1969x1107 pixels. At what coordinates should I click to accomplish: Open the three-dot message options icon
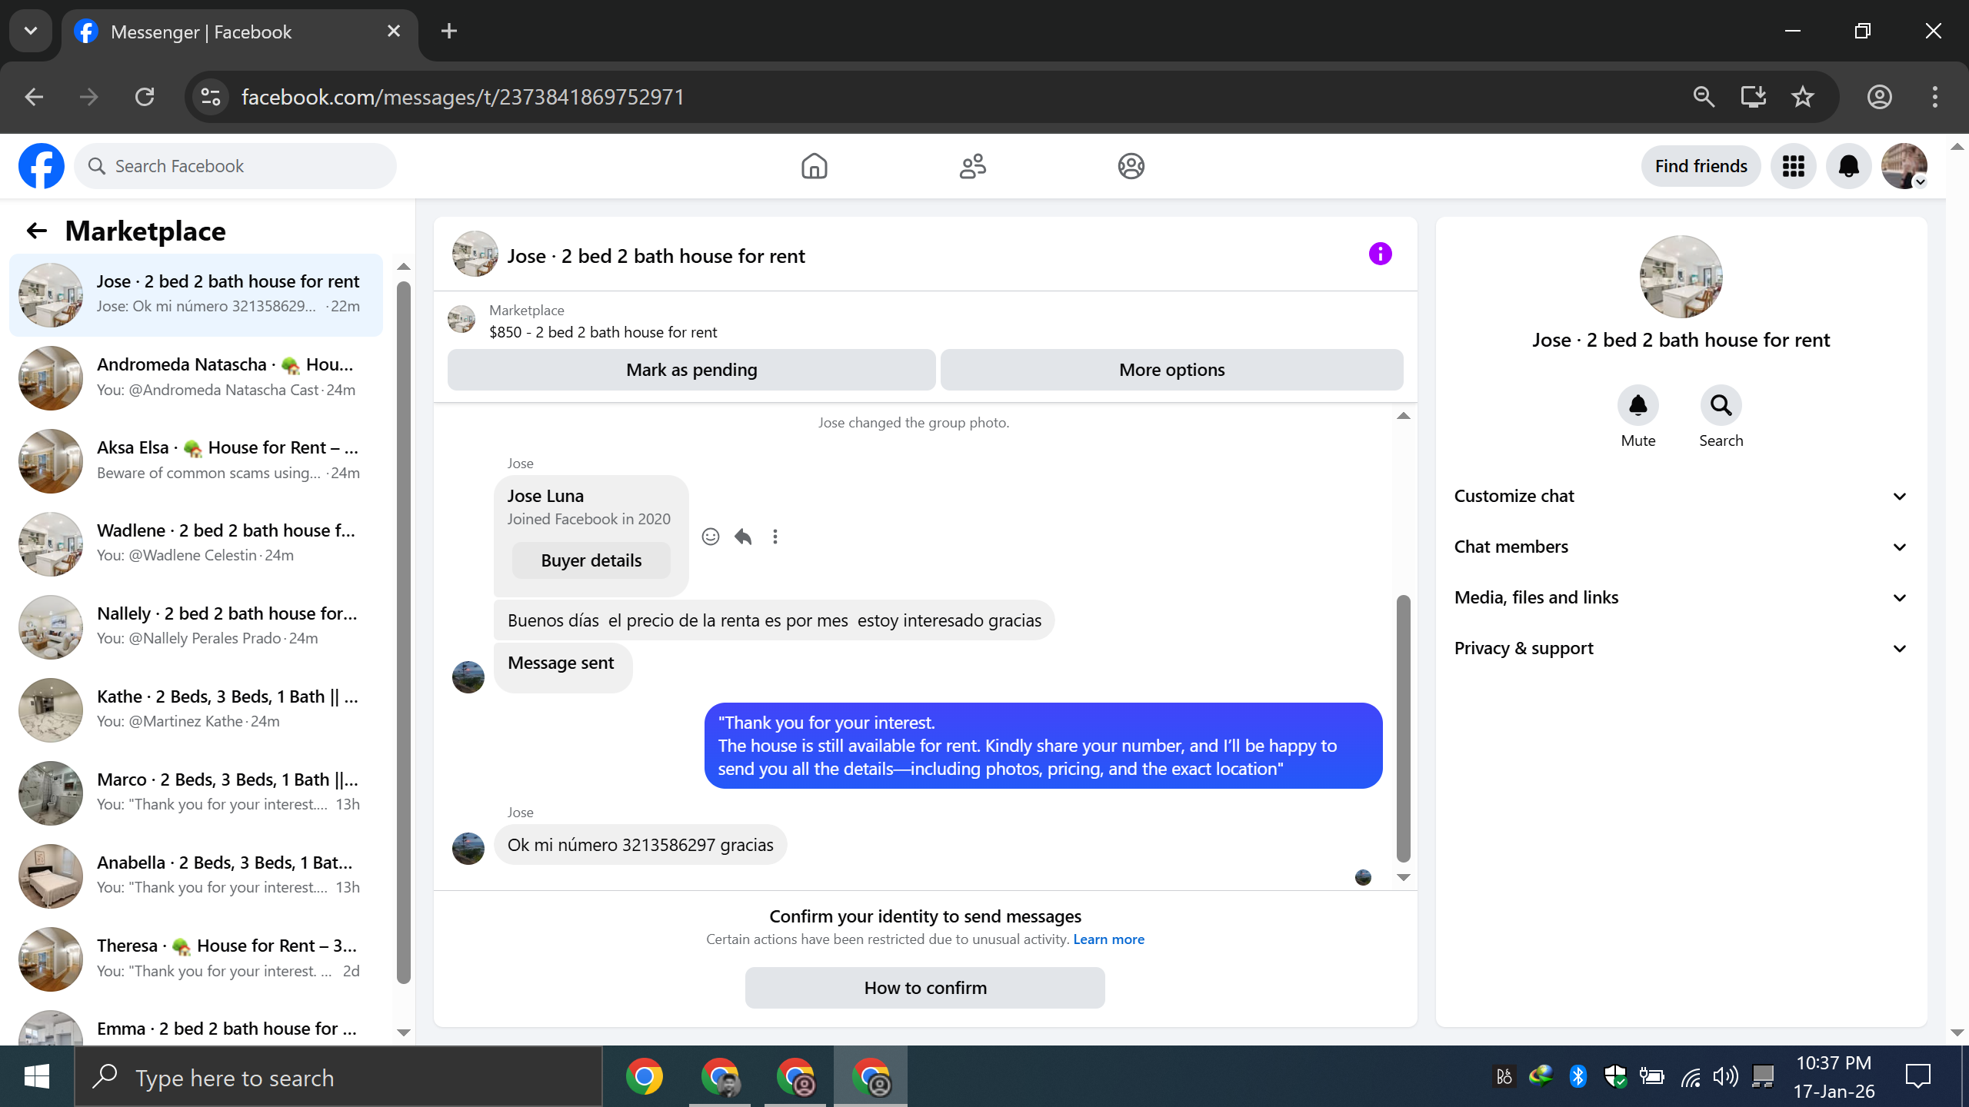point(775,537)
